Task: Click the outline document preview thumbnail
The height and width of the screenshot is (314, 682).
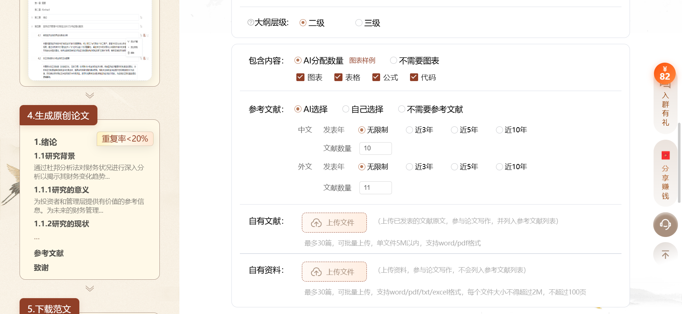Action: 90,40
